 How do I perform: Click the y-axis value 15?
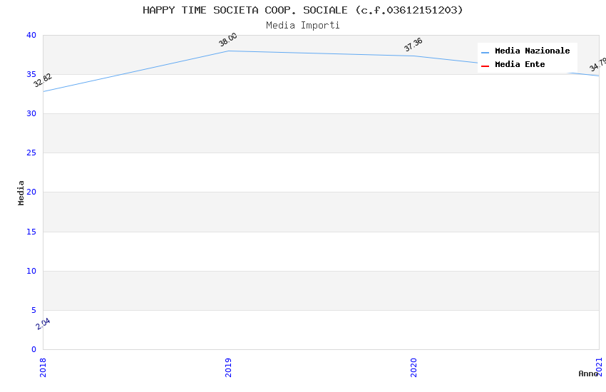tap(31, 232)
